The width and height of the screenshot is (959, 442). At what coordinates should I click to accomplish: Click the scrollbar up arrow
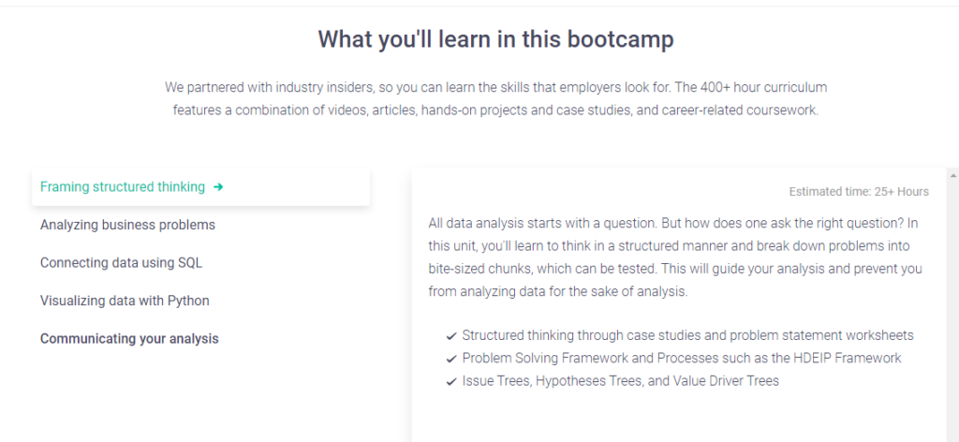[953, 175]
